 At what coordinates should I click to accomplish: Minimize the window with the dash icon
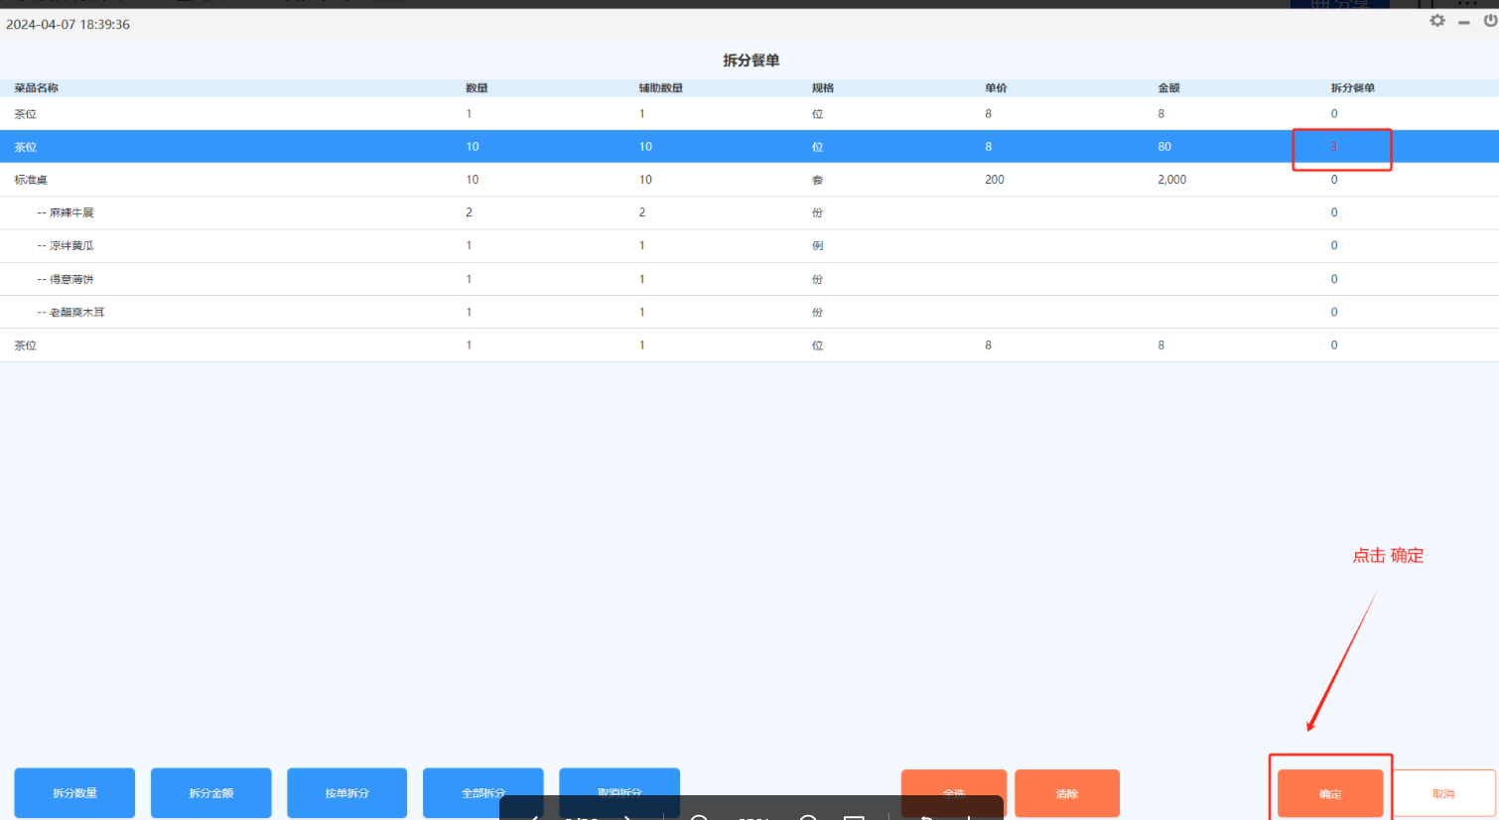pos(1463,22)
